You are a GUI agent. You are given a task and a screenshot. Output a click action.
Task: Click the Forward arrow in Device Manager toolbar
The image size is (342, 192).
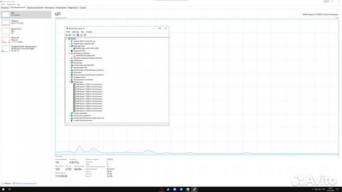click(x=70, y=35)
